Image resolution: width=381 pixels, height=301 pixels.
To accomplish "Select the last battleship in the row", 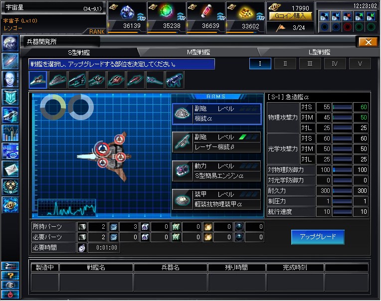I will click(x=175, y=80).
